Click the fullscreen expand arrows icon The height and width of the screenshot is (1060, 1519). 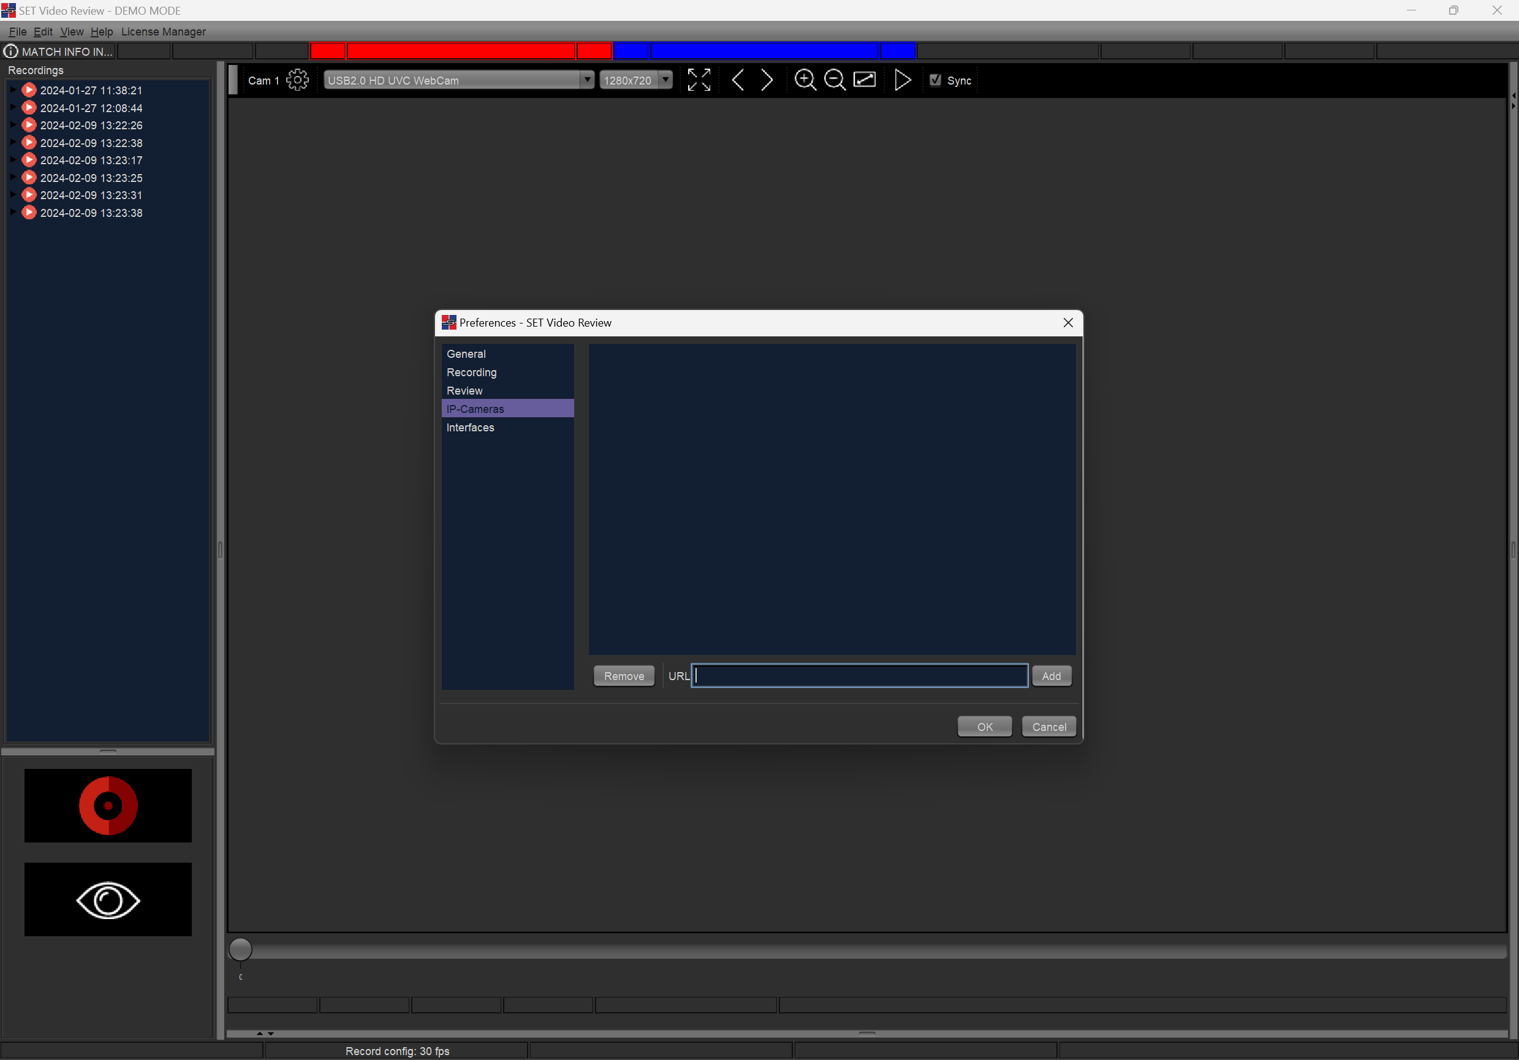(x=699, y=80)
